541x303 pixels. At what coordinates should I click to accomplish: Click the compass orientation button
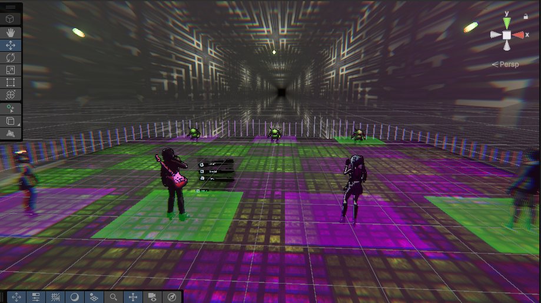pos(172,297)
